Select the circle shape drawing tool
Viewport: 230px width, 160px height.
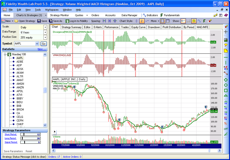click(x=226, y=85)
